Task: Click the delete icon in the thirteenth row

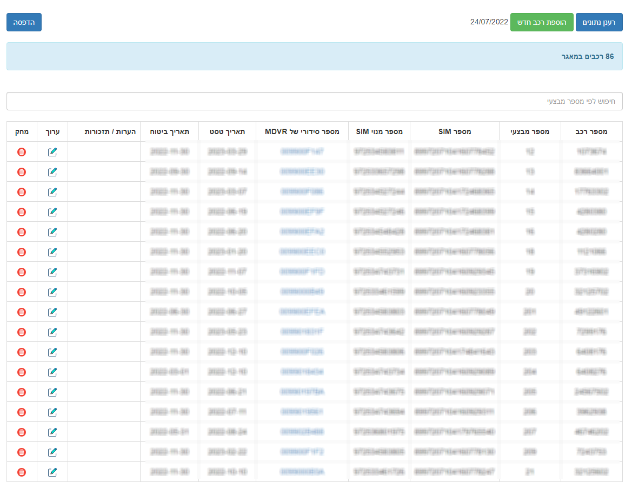Action: pos(22,392)
